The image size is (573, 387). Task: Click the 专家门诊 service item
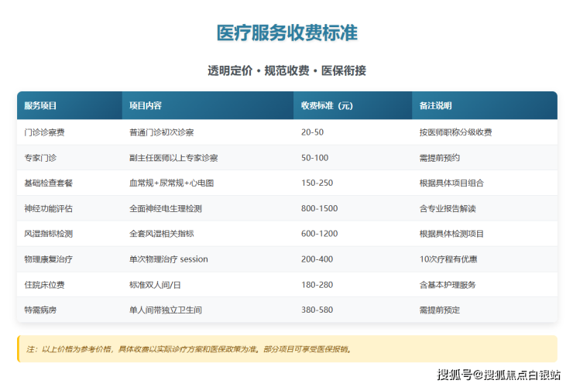40,158
